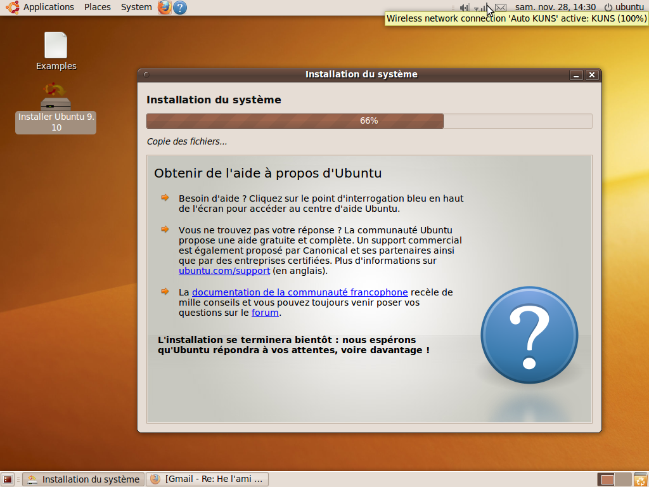Click the mail envelope indicator icon

coord(501,8)
